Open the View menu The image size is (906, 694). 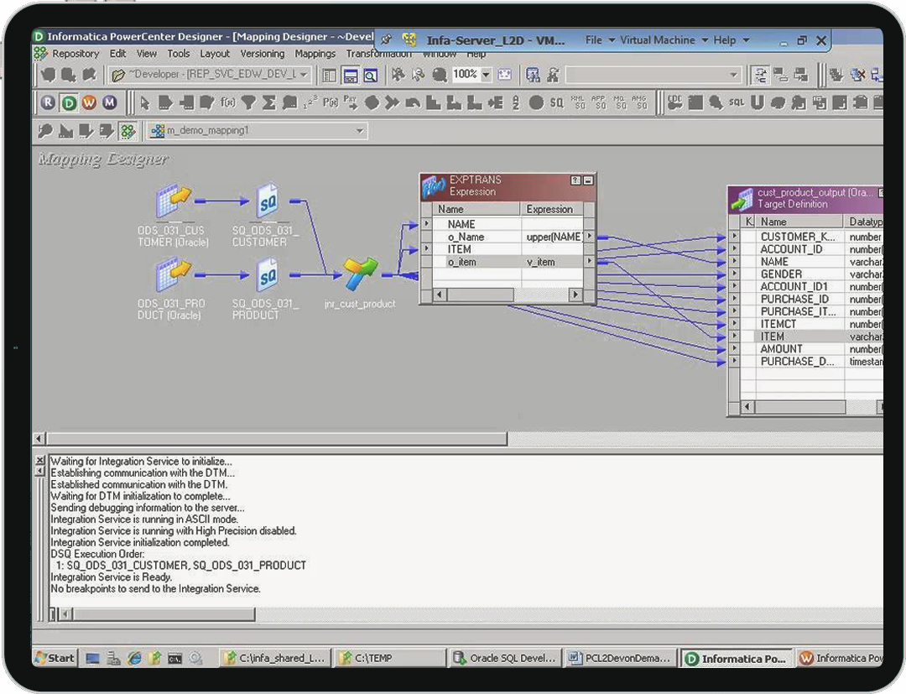[147, 54]
